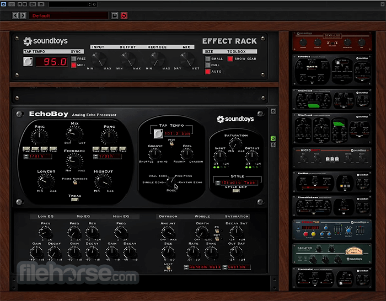Click the EchoBoy settings gear icon

pos(273,111)
